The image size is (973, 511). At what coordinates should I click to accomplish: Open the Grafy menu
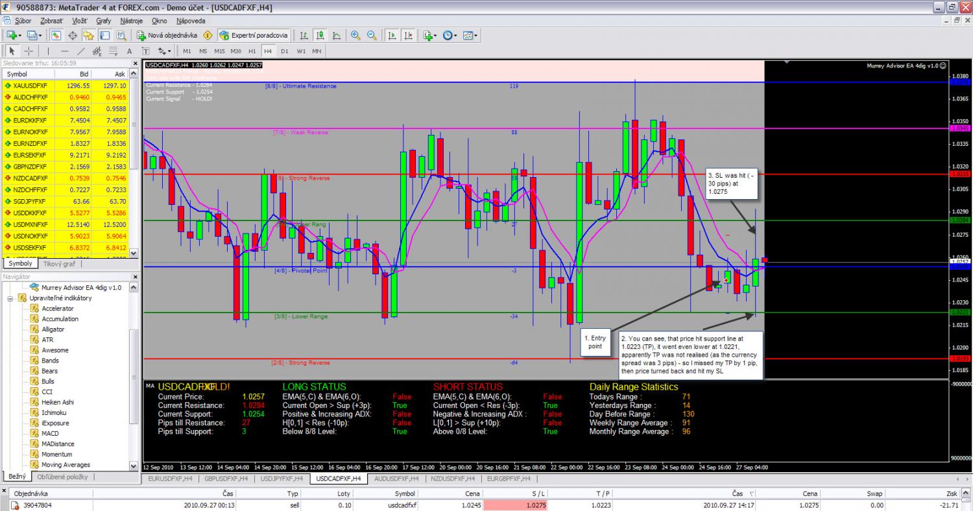pyautogui.click(x=103, y=21)
